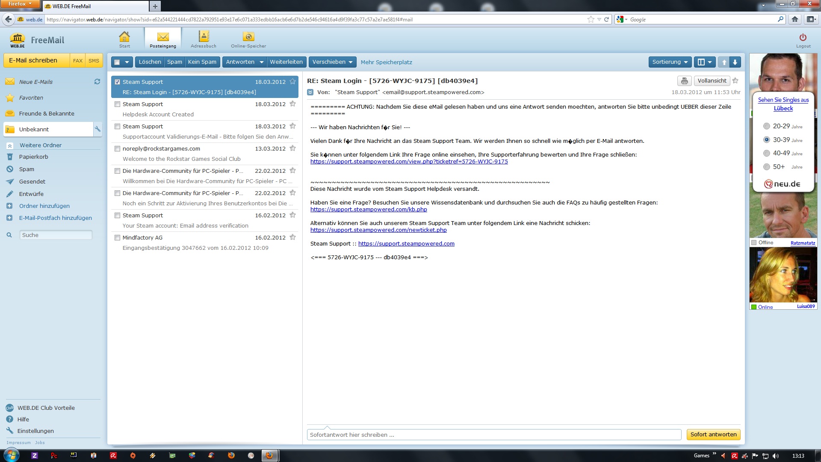Image resolution: width=821 pixels, height=462 pixels.
Task: Open the Gesendet sent folder
Action: [x=32, y=181]
